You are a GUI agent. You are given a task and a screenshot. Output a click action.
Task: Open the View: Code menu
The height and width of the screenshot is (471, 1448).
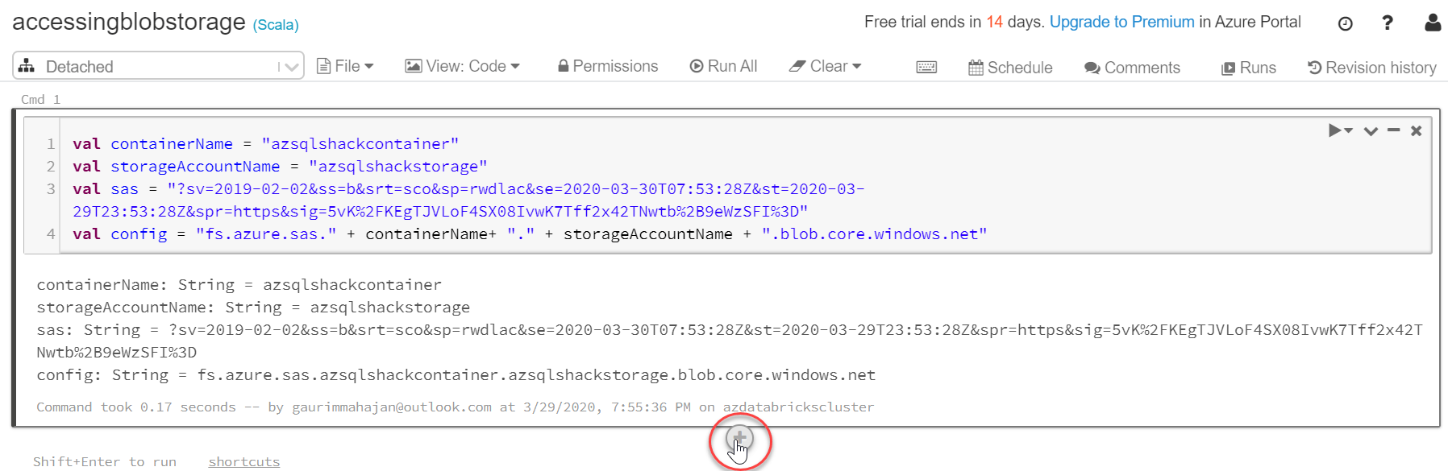tap(462, 66)
